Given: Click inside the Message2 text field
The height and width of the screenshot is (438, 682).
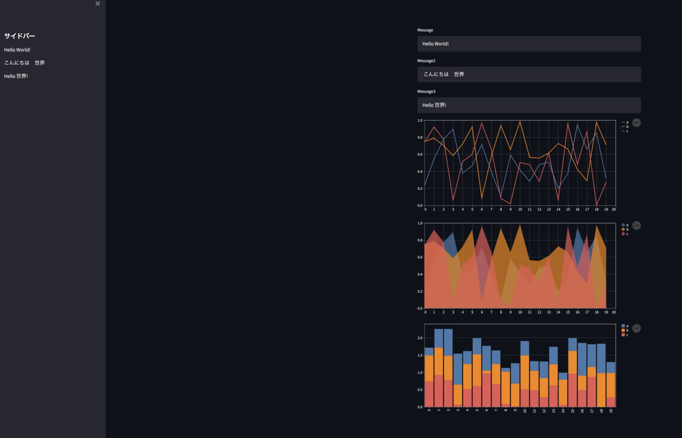Looking at the screenshot, I should [528, 74].
